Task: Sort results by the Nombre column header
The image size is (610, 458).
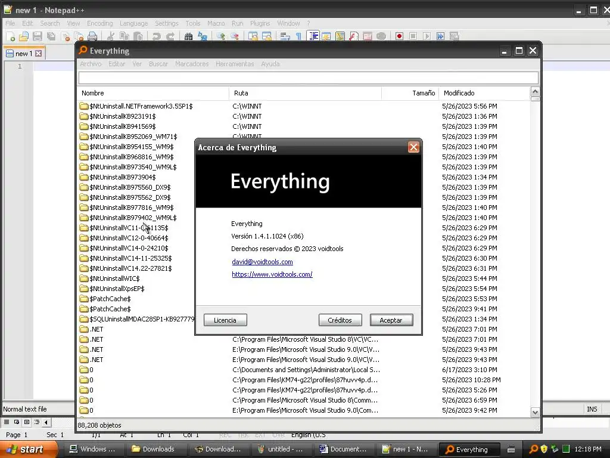Action: click(x=153, y=93)
